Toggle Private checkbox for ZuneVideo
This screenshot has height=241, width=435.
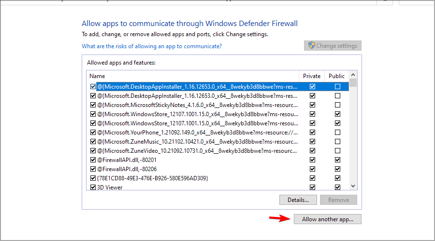[312, 150]
